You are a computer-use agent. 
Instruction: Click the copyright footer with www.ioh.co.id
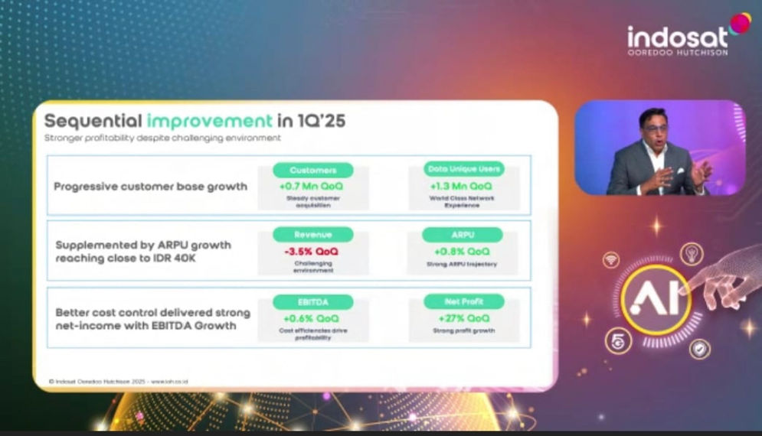118,382
